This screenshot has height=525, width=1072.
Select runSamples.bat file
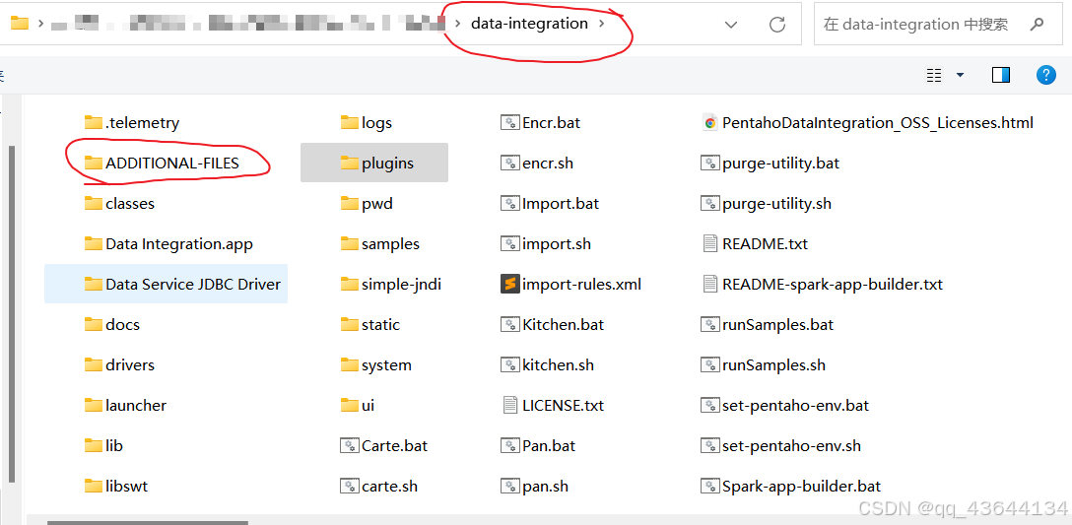(768, 325)
